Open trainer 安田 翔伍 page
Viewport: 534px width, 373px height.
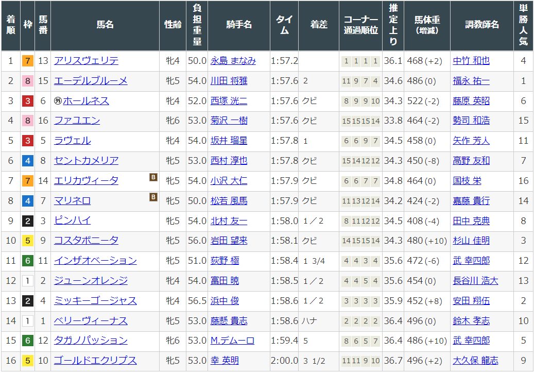coord(471,301)
